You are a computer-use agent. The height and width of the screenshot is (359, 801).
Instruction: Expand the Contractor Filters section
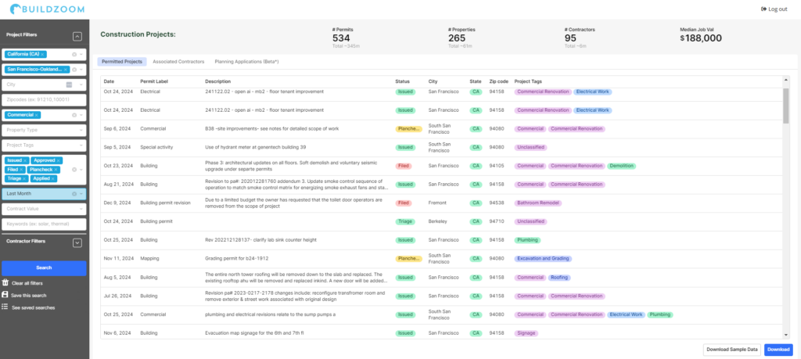[77, 242]
